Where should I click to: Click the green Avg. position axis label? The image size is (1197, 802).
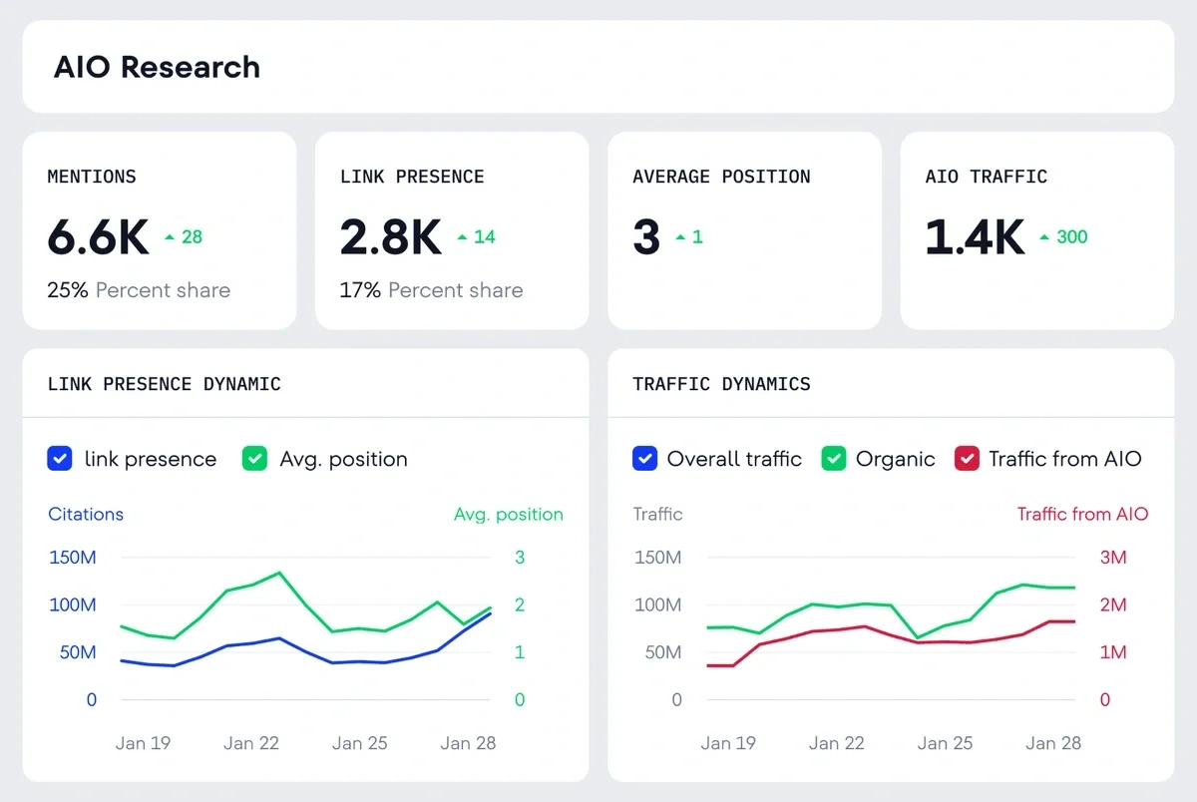tap(509, 515)
